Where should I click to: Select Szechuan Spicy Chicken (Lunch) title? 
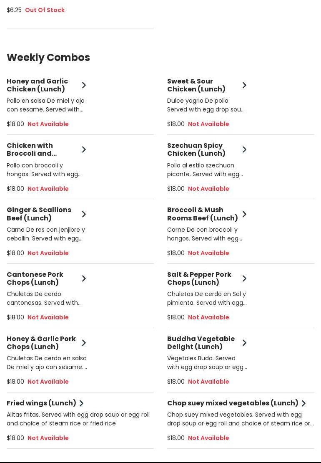click(196, 149)
